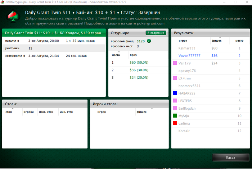Close the tournament lobby window

pyautogui.click(x=247, y=2)
